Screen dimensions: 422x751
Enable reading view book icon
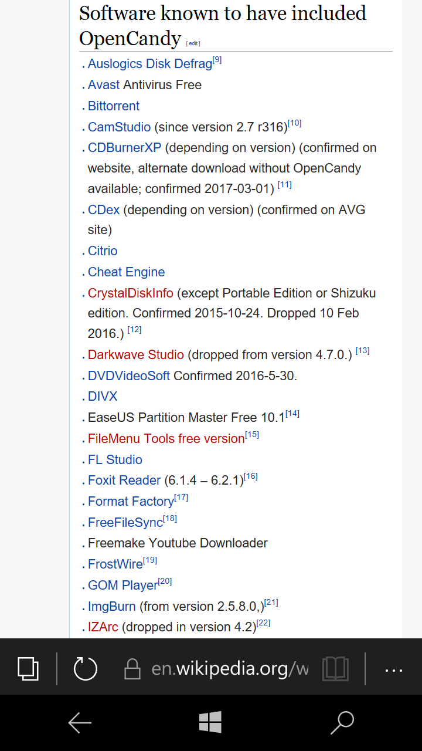[x=336, y=669]
